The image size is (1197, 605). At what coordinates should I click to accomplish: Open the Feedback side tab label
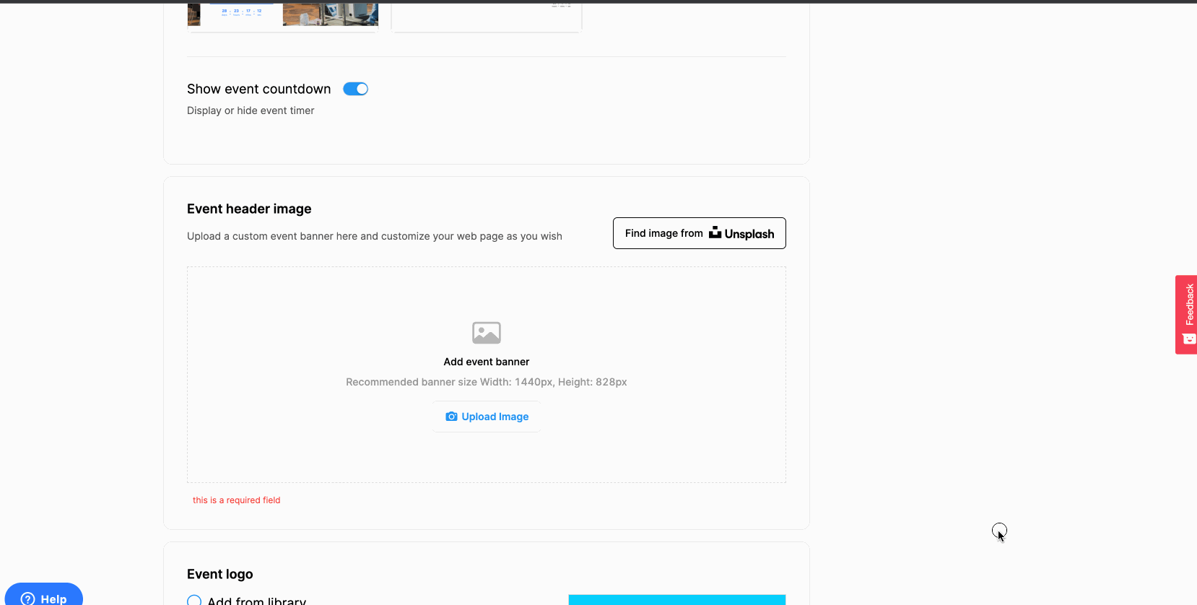(1189, 304)
